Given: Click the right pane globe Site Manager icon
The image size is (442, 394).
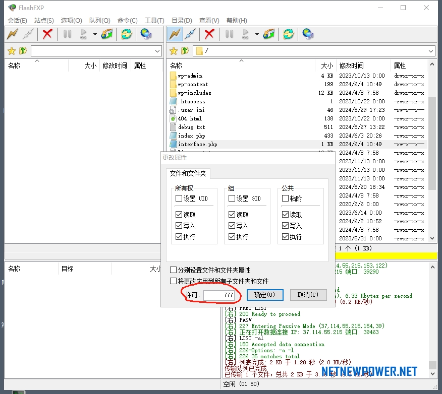Looking at the screenshot, I should click(308, 34).
